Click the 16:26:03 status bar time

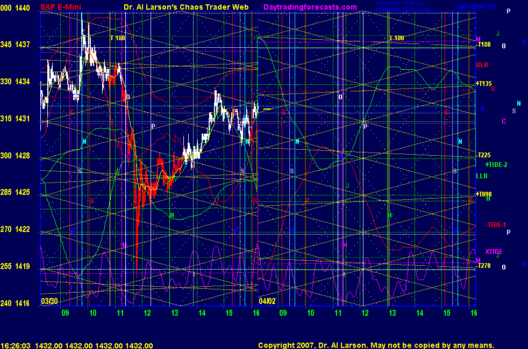pyautogui.click(x=15, y=345)
